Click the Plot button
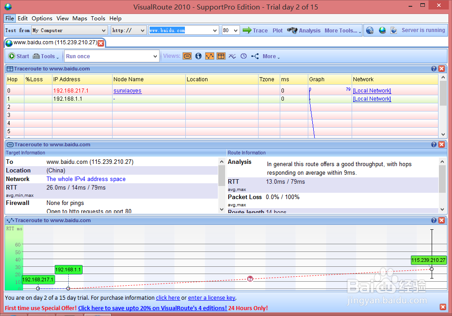The width and height of the screenshot is (452, 316). click(x=278, y=31)
